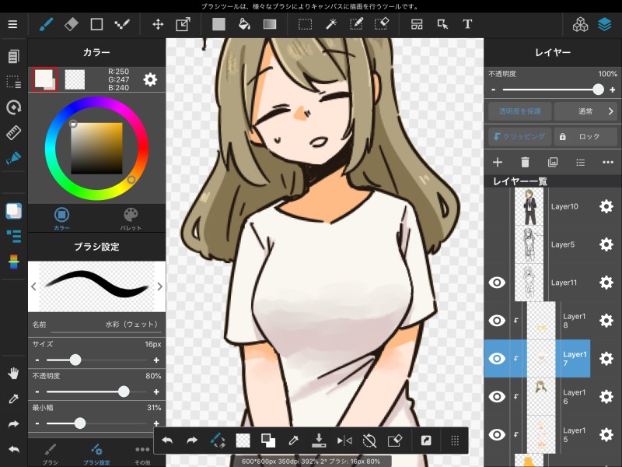Select the Gradient tool
This screenshot has width=622, height=467.
[270, 24]
